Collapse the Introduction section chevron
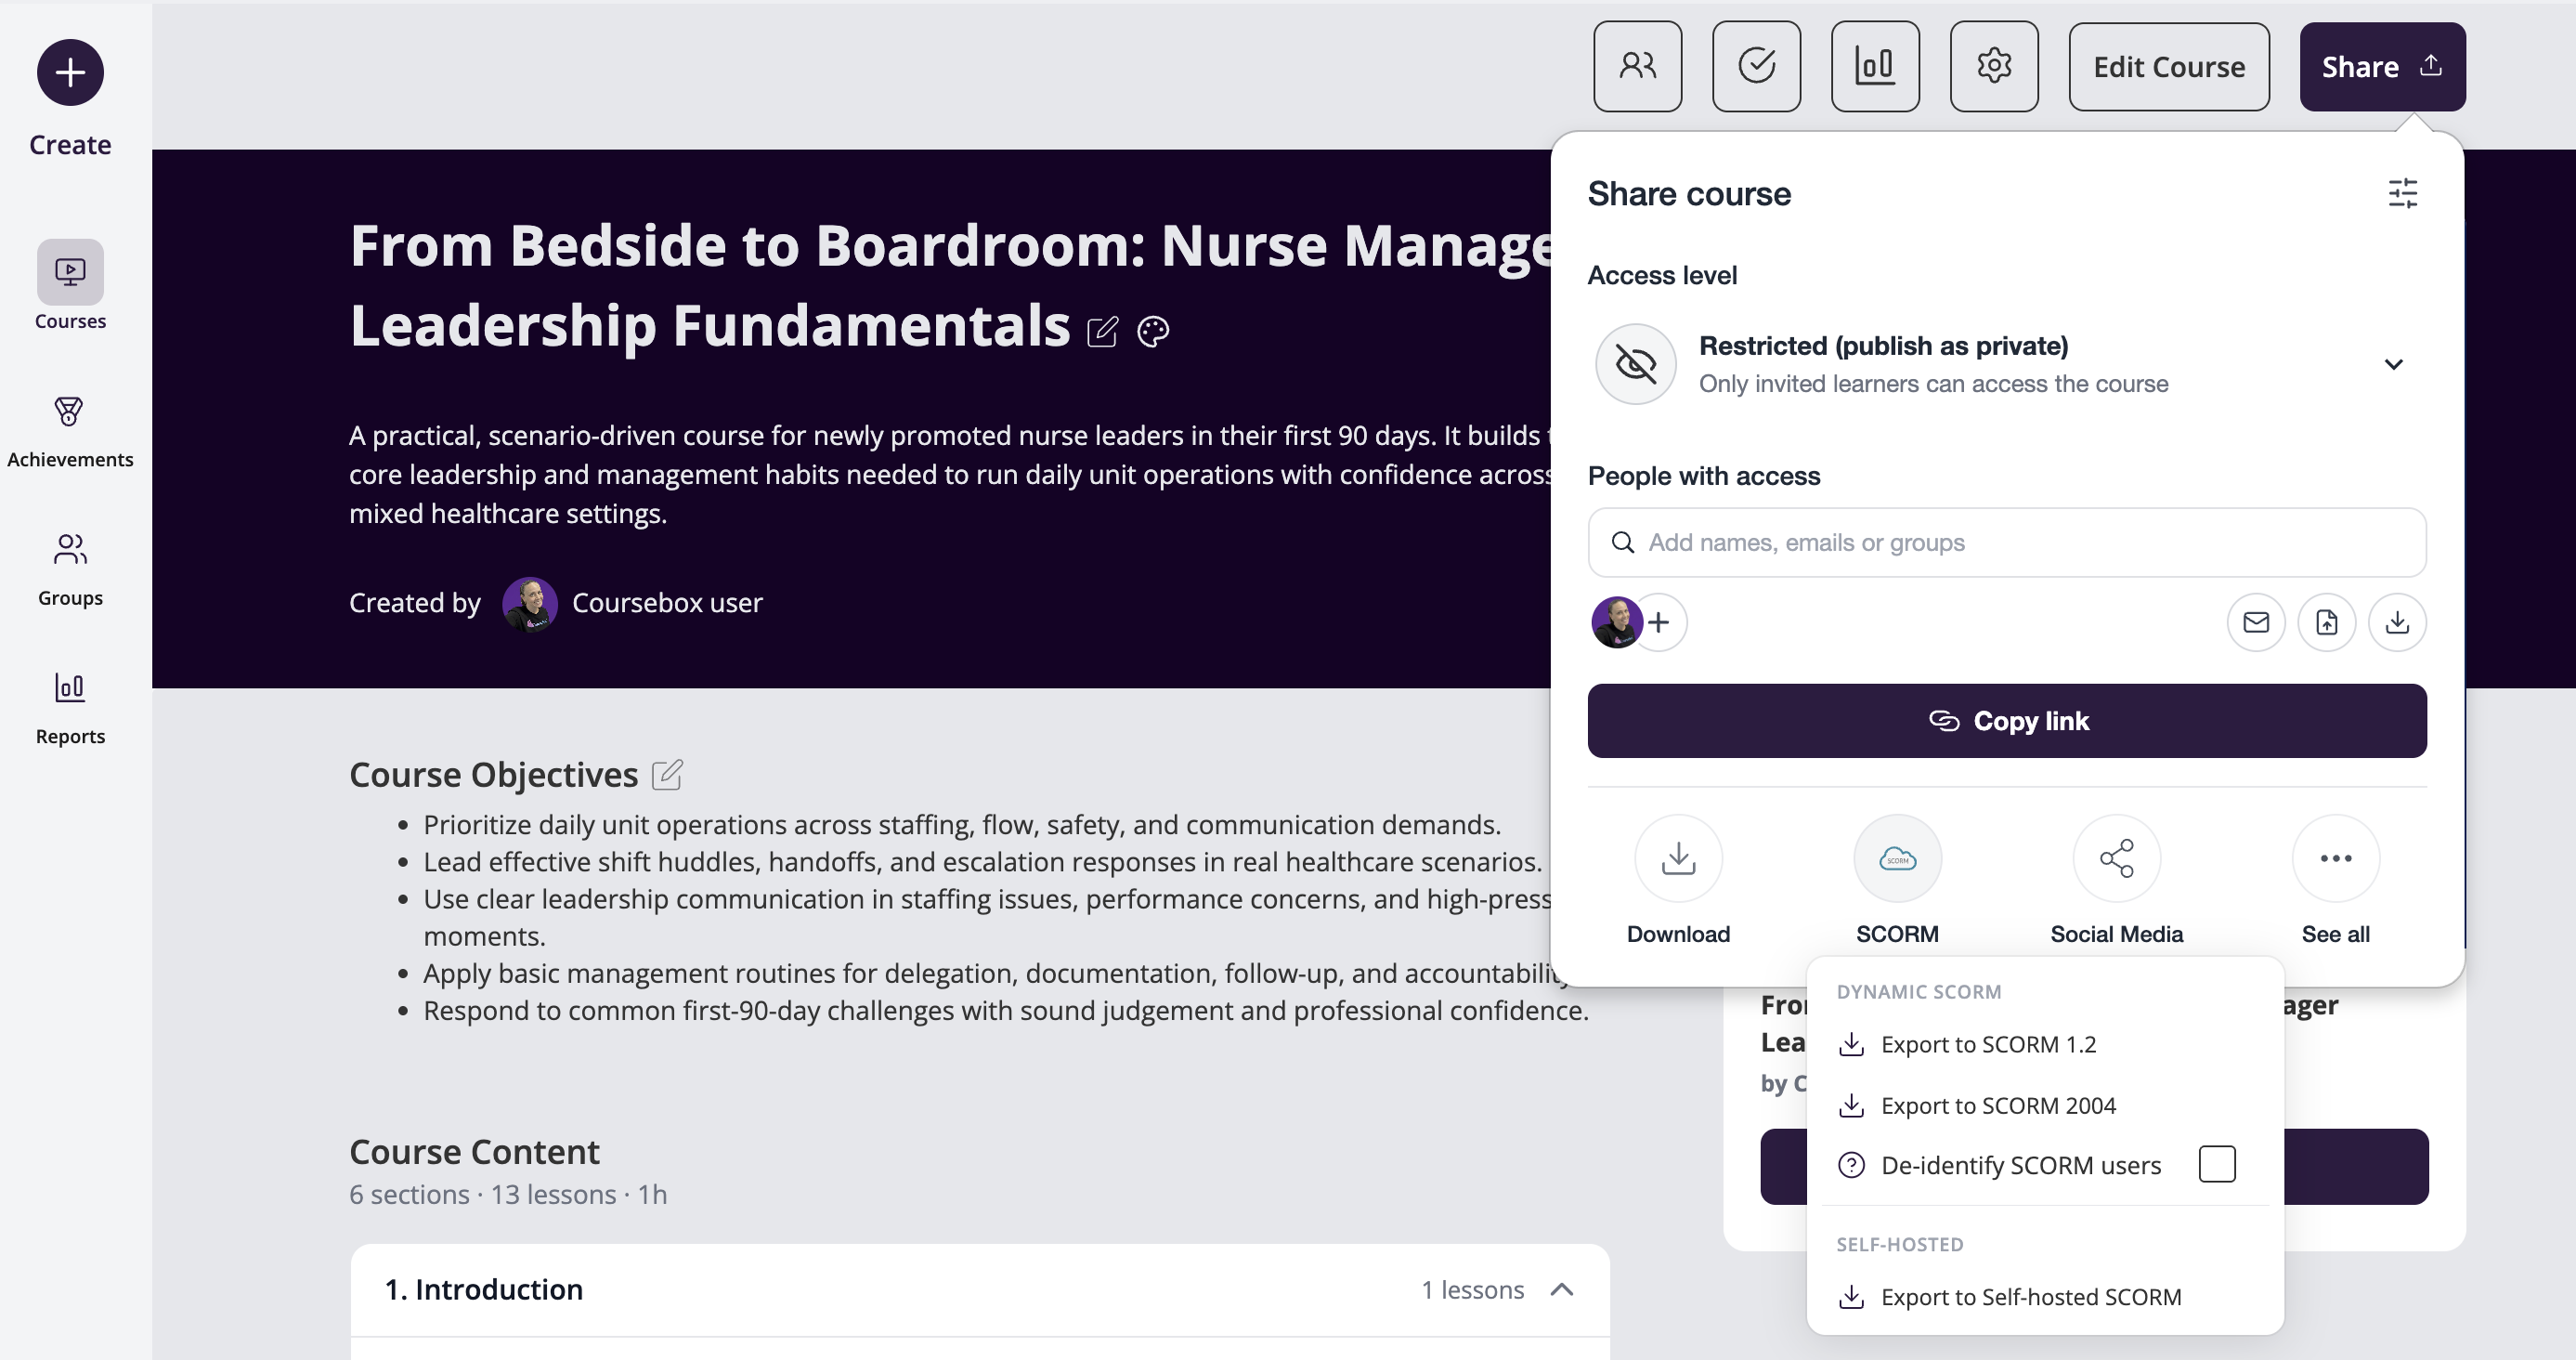2576x1360 pixels. (x=1562, y=1290)
